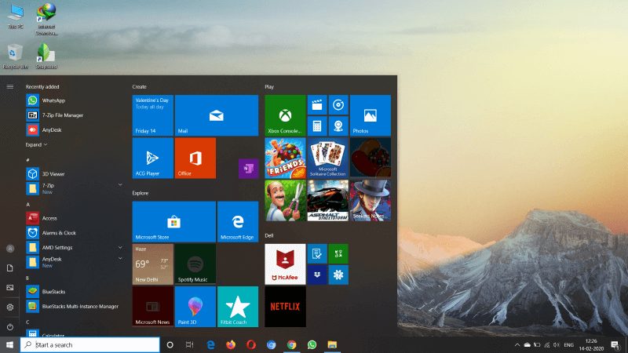Click the Start a search box
Image resolution: width=628 pixels, height=353 pixels.
tap(90, 344)
